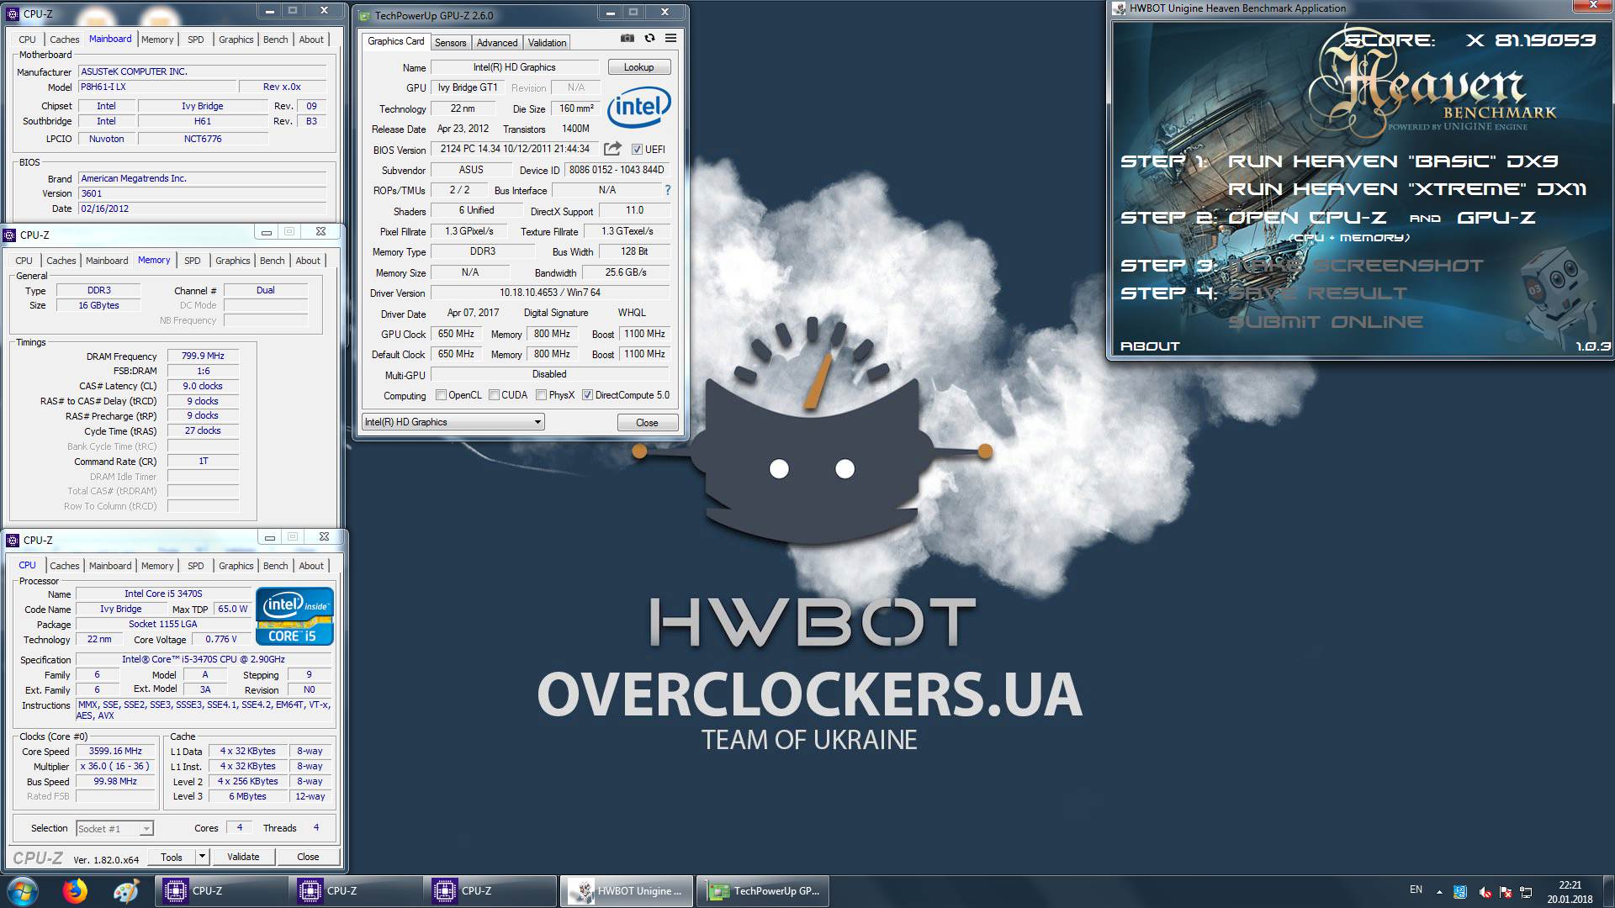Open the Socket #1 selection dropdown

[114, 829]
